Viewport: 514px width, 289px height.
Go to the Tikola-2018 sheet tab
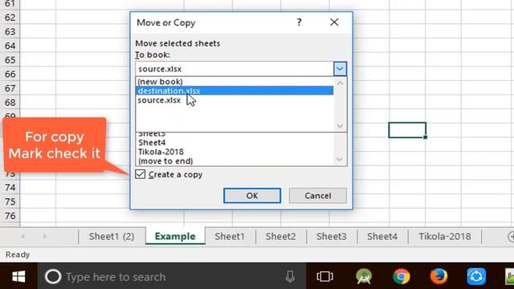[445, 237]
